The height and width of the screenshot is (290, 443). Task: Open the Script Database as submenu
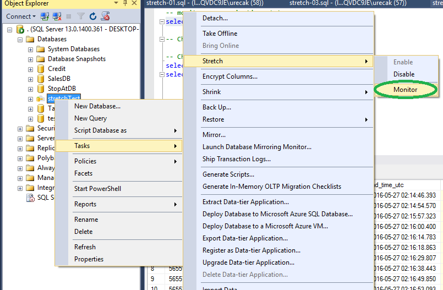point(119,130)
